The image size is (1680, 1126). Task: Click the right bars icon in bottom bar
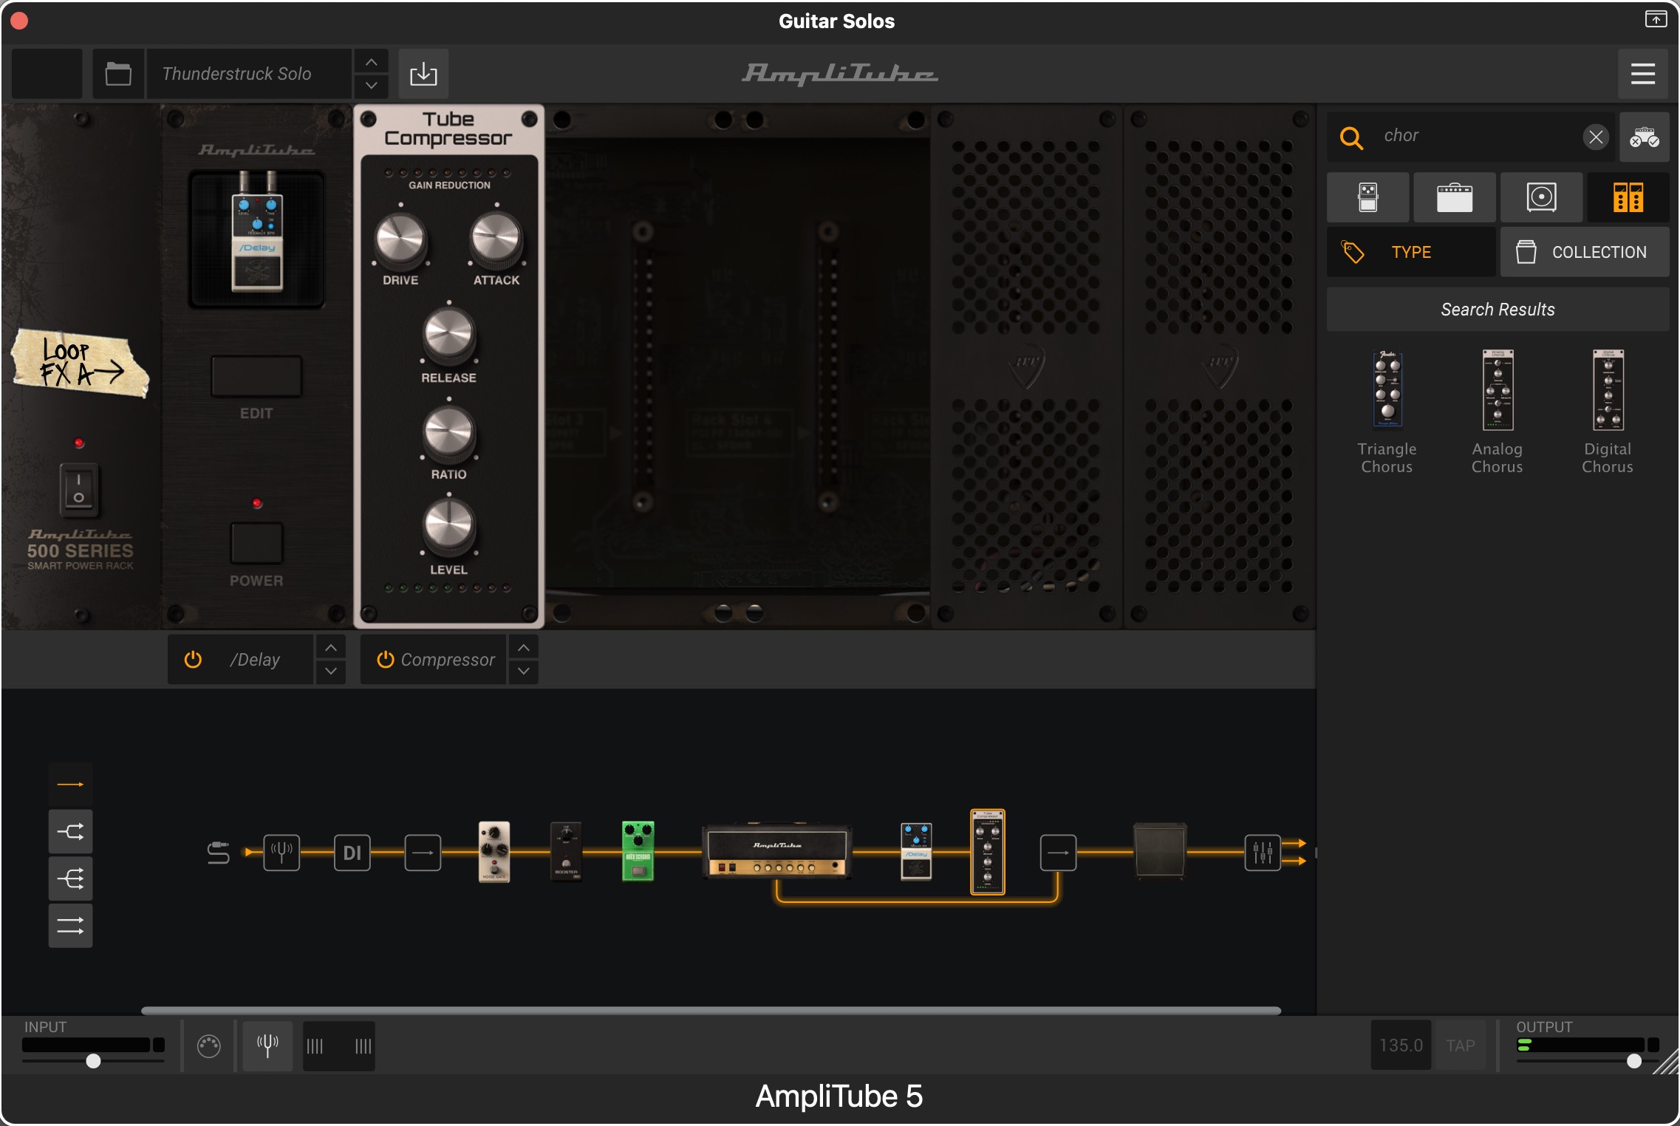click(363, 1046)
